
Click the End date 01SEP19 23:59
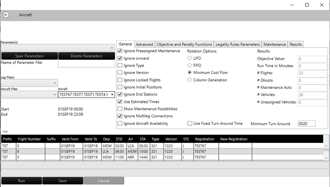coord(70,114)
